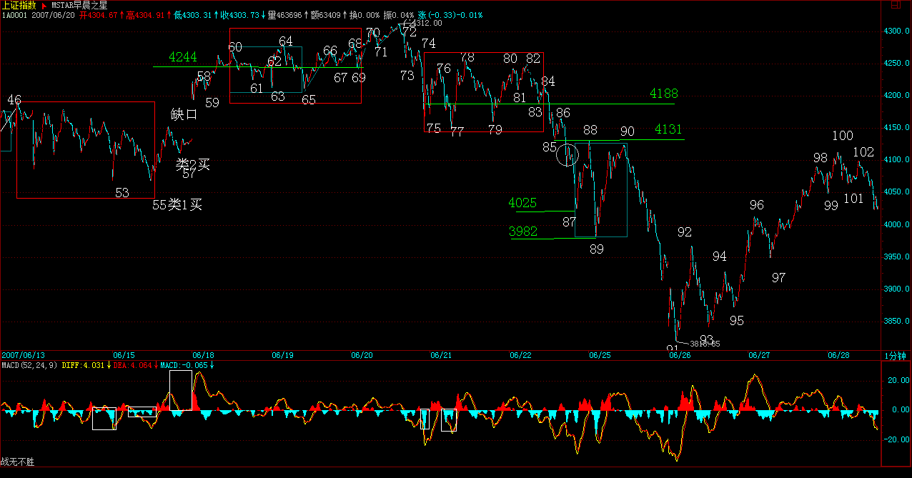Click the green 3982 support level label
912x478 pixels.
522,231
